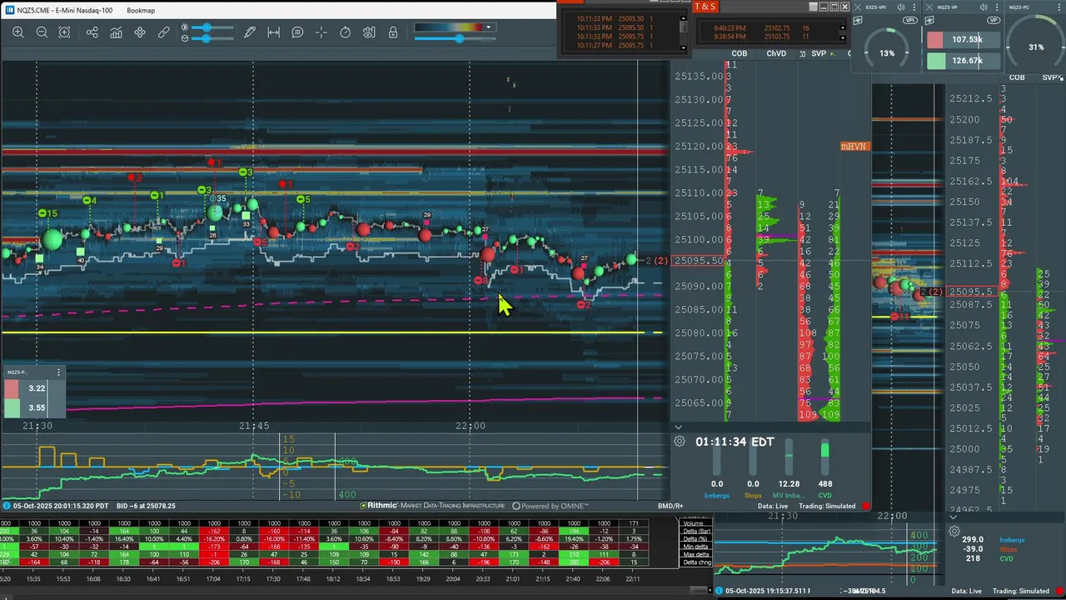The image size is (1066, 600).
Task: Collapse right chart widget panel chevron
Action: click(954, 517)
